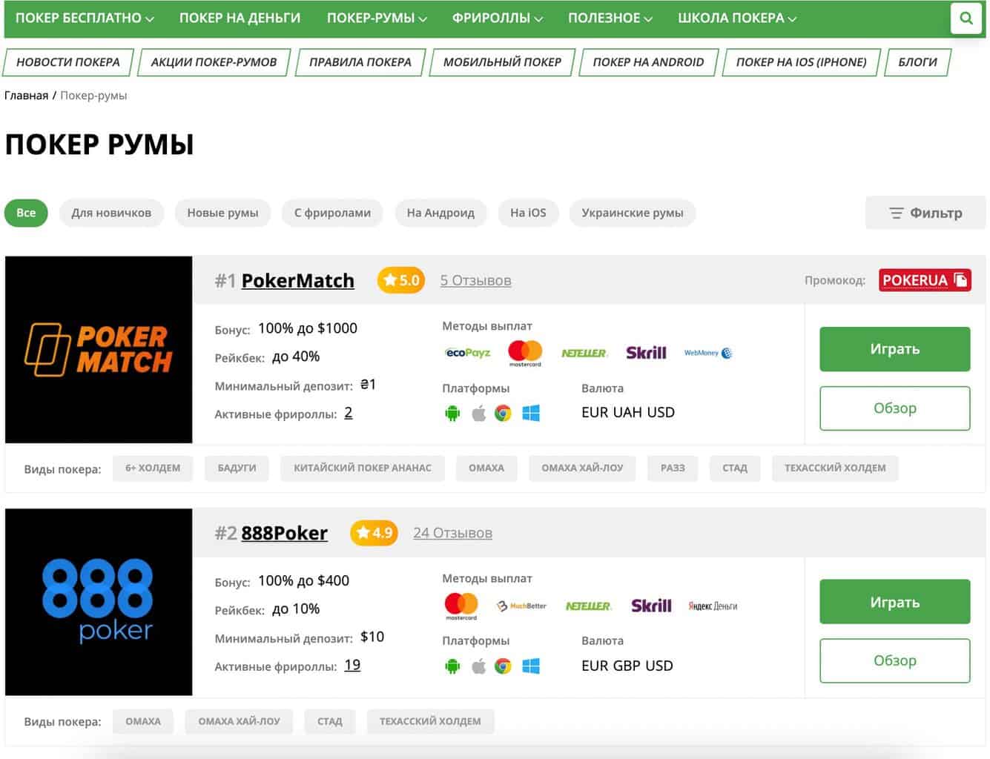The image size is (990, 759).
Task: Copy the POKERUA promo code icon
Action: (x=961, y=280)
